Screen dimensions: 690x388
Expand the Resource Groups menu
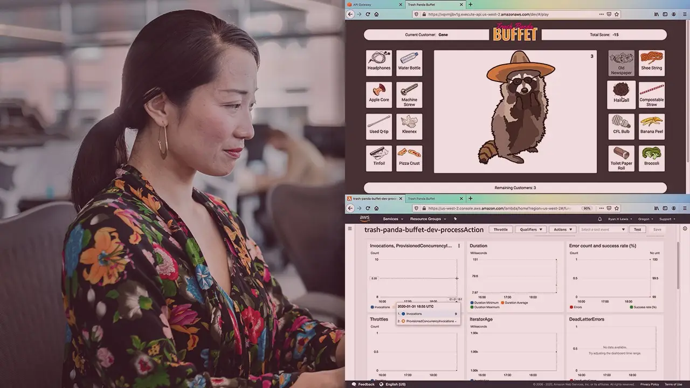pyautogui.click(x=427, y=219)
